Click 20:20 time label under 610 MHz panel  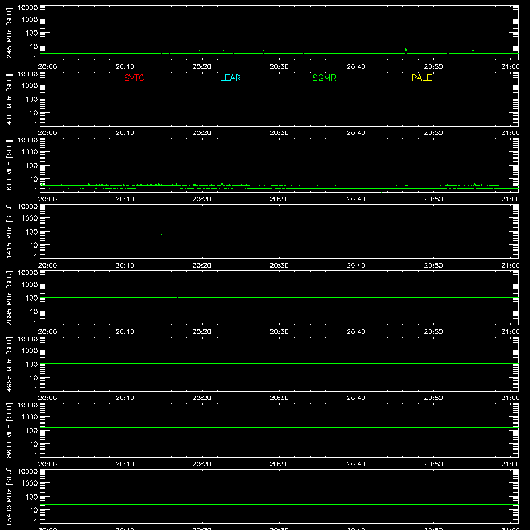202,199
